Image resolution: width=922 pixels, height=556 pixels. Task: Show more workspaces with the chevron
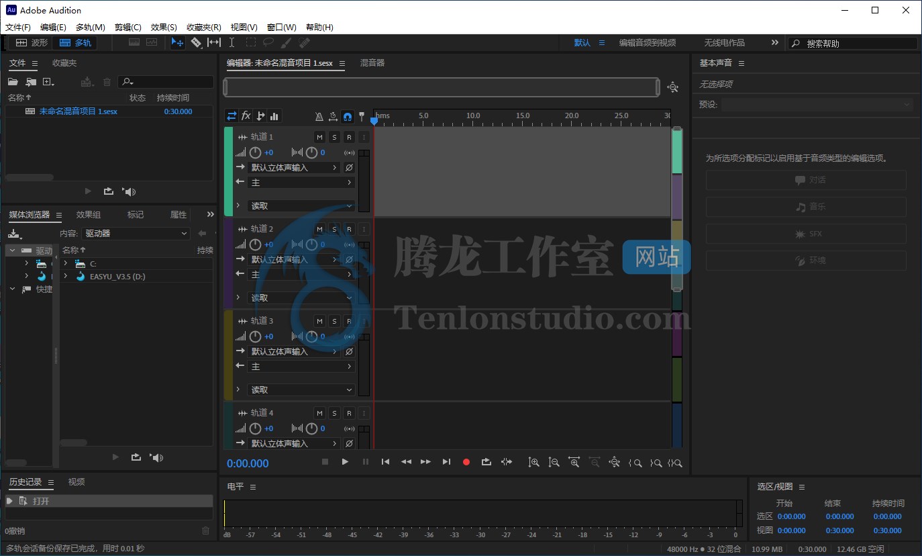(x=775, y=42)
